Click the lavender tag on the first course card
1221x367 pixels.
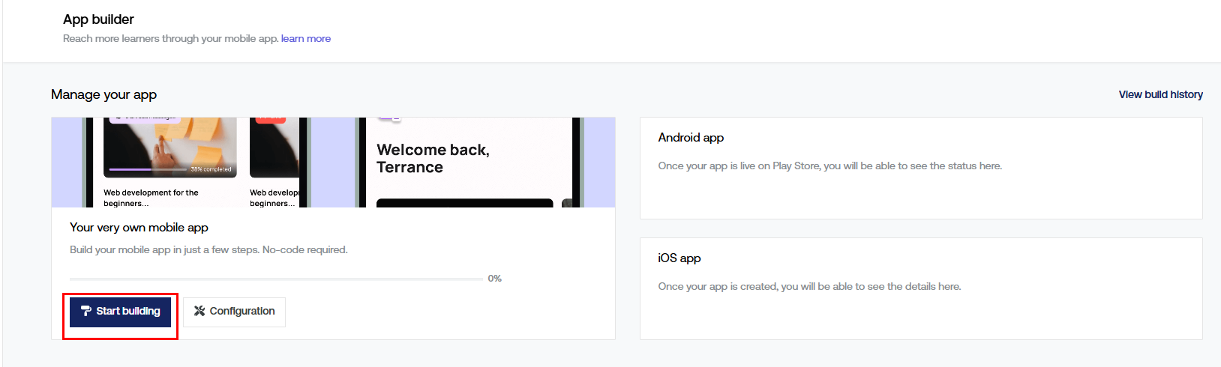[144, 119]
